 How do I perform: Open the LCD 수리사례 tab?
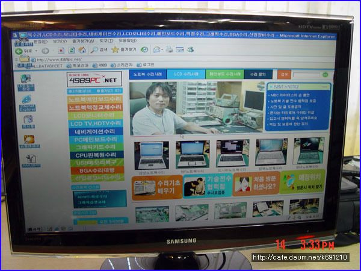click(x=186, y=74)
